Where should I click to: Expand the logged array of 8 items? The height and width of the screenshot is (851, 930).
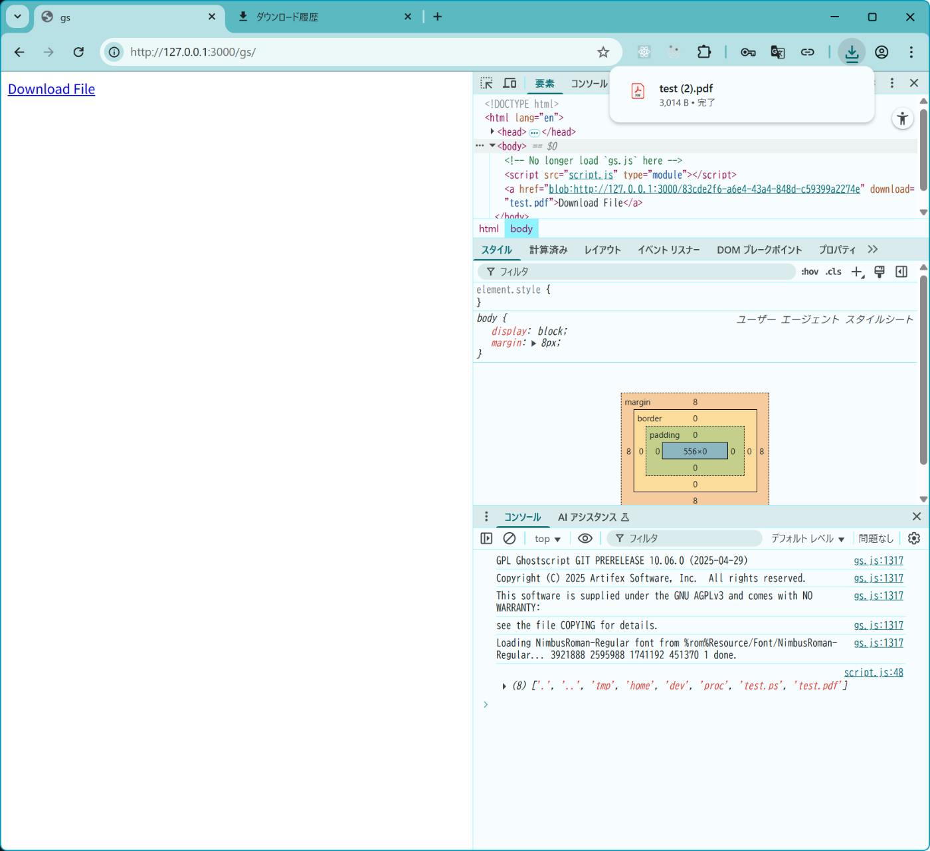504,686
